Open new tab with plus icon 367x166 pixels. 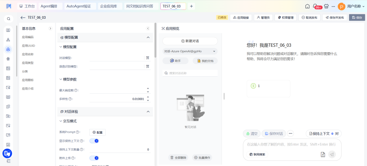coord(191,6)
